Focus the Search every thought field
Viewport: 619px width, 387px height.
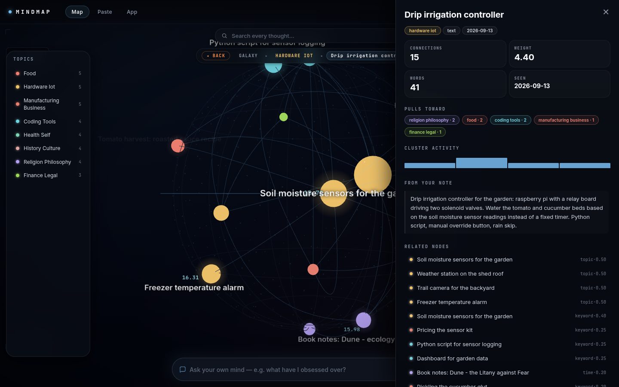click(x=309, y=36)
